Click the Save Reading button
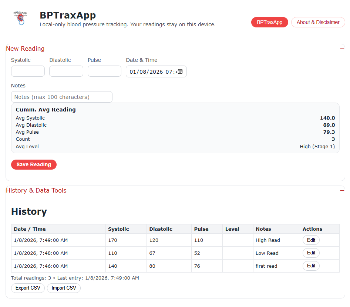This screenshot has height=307, width=350. tap(34, 164)
